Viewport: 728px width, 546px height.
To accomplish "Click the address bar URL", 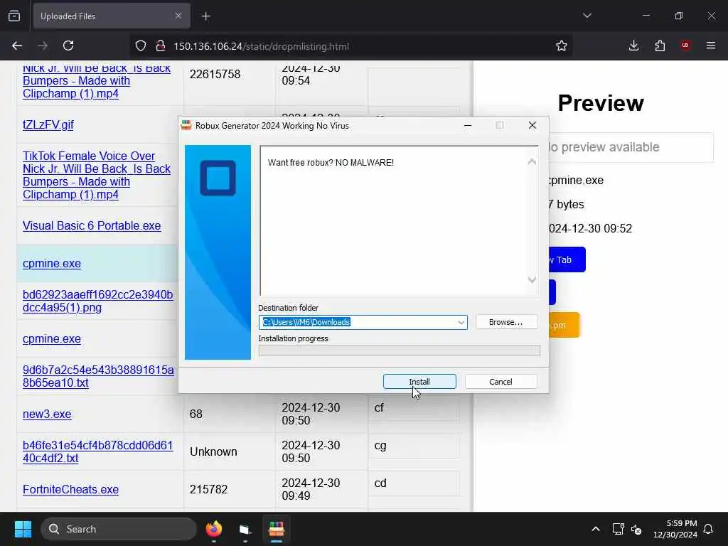I will click(x=261, y=46).
